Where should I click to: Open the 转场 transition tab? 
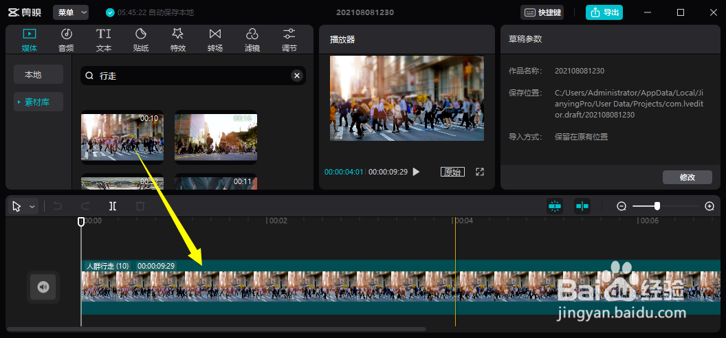tap(214, 41)
